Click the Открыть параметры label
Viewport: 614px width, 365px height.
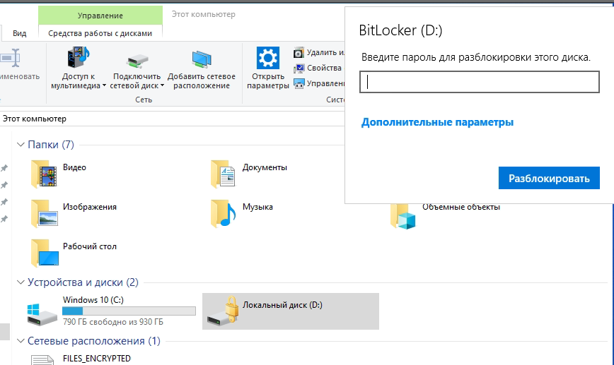(x=268, y=81)
